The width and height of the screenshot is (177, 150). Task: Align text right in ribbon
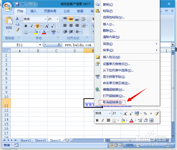pyautogui.click(x=77, y=25)
